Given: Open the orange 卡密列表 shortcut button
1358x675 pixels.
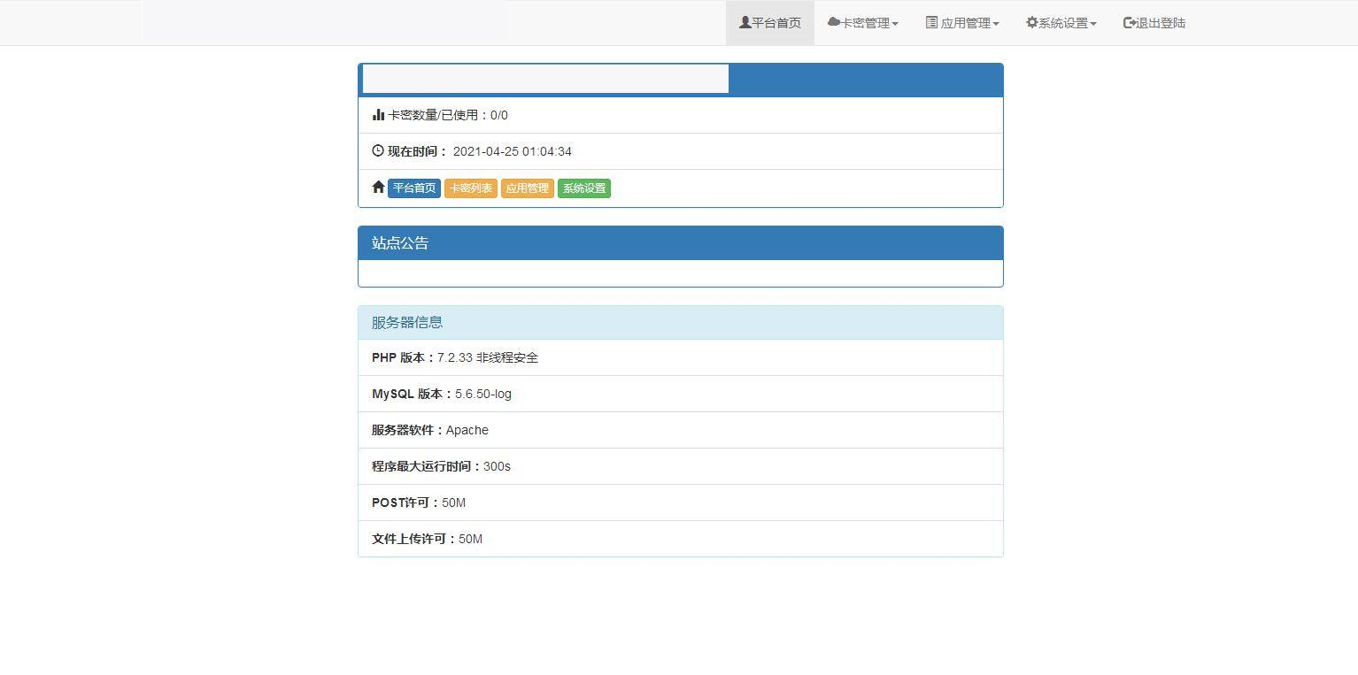Looking at the screenshot, I should pyautogui.click(x=470, y=188).
